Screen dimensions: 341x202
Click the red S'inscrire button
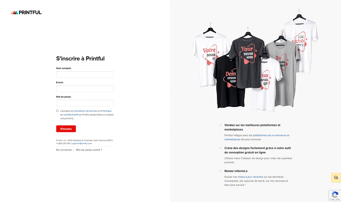pyautogui.click(x=66, y=129)
